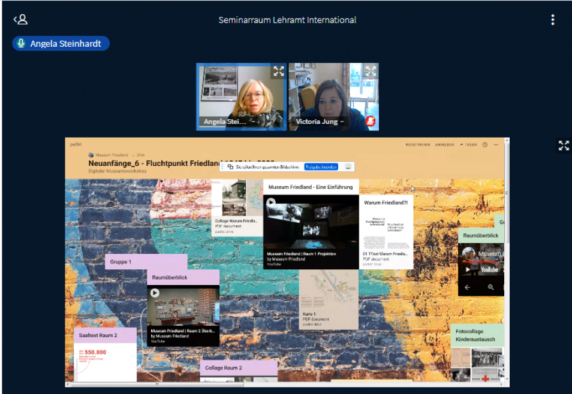Click the '550.000' figure in Saaltext card
Screen dimensions: 572x394
95,352
